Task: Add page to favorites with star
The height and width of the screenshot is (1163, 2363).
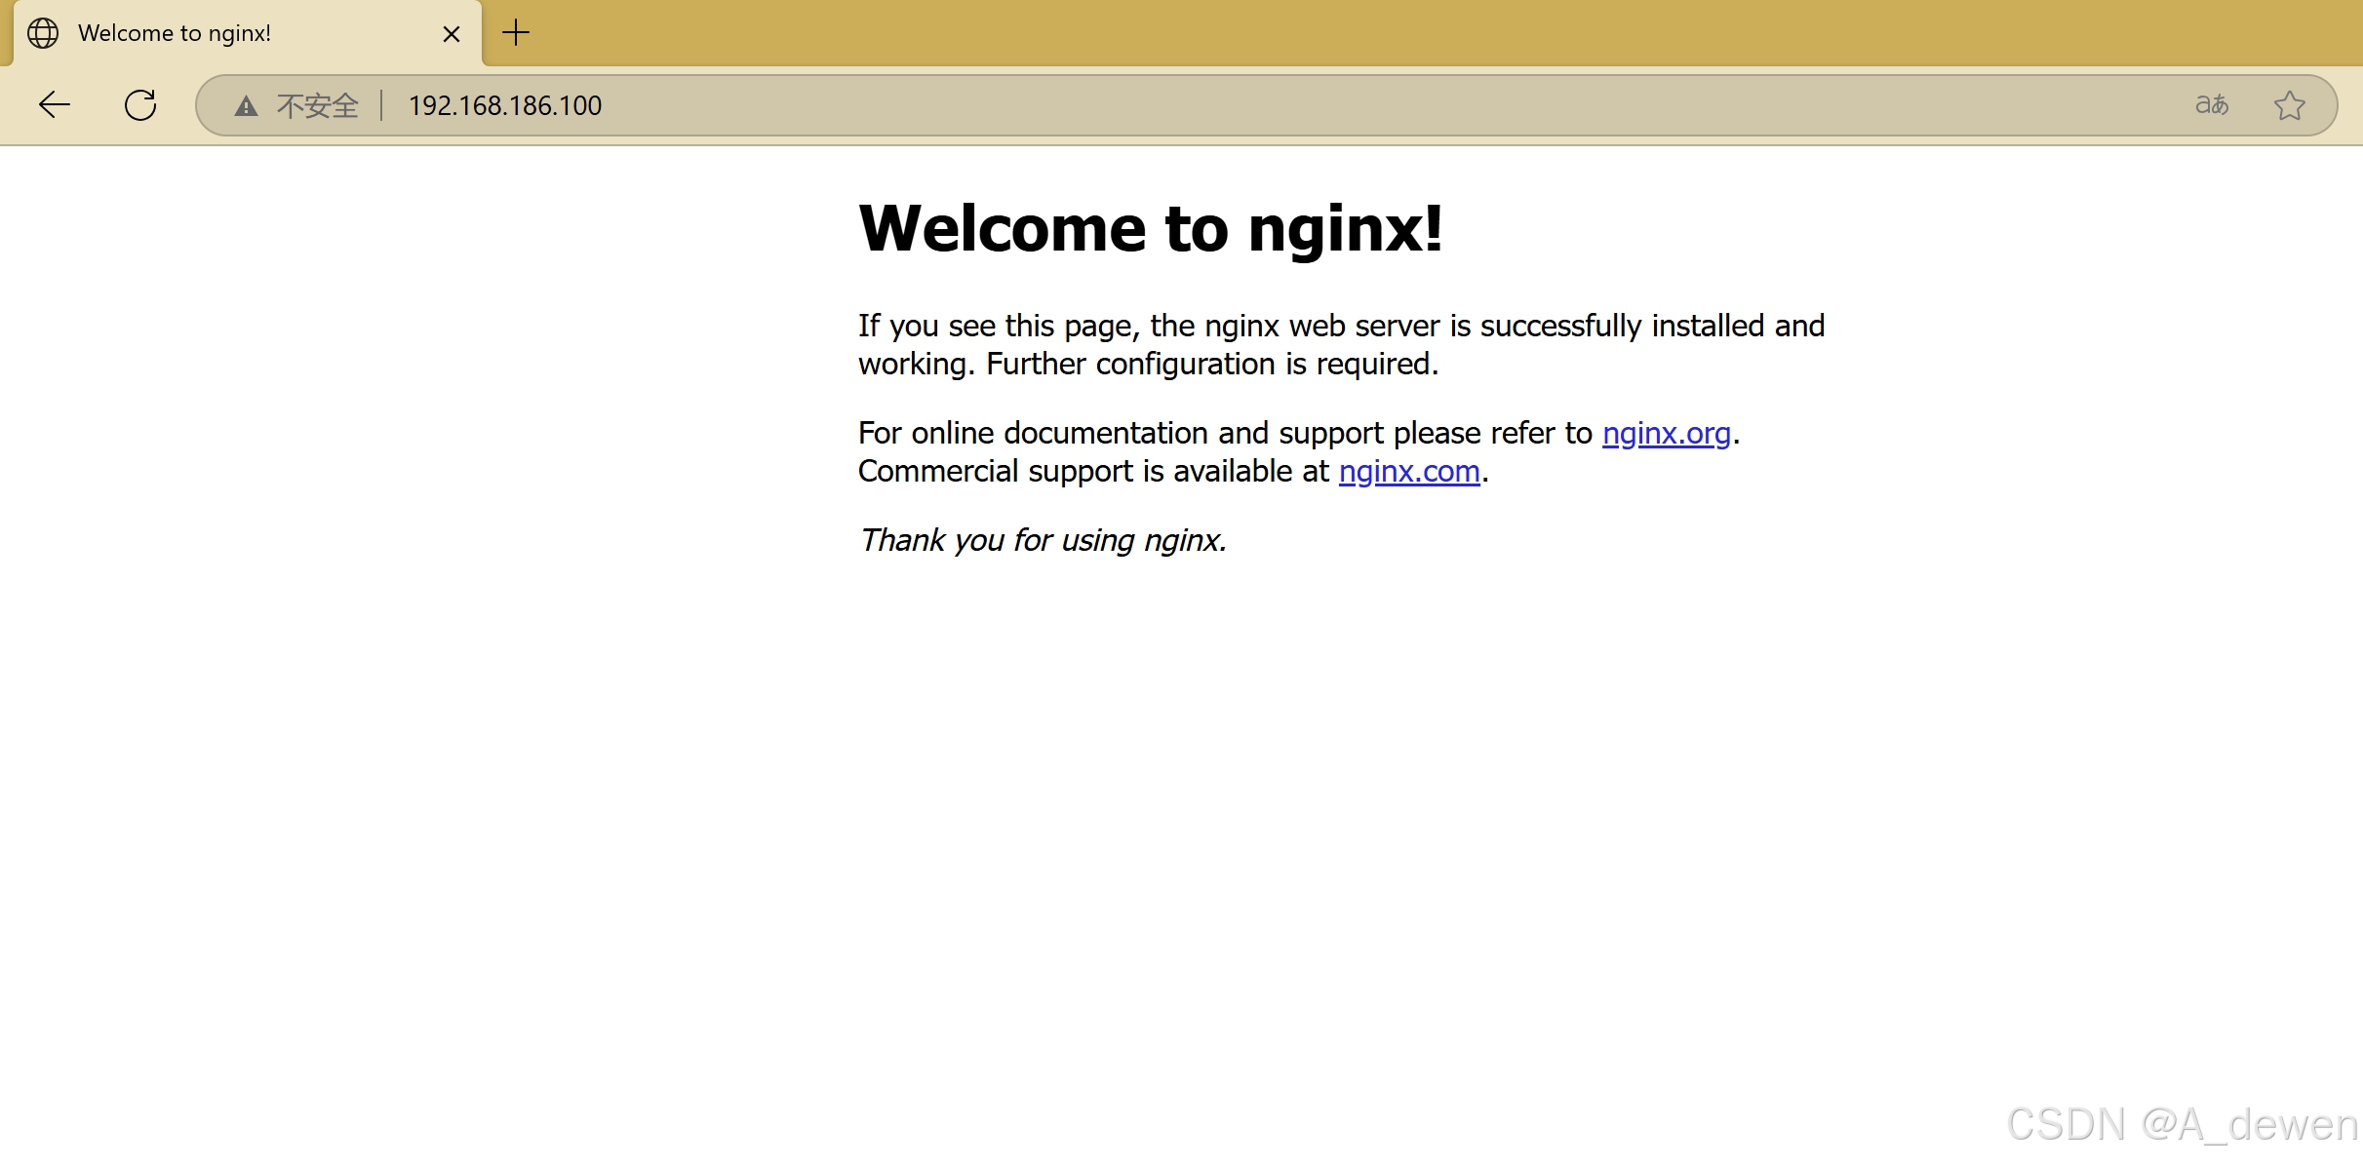Action: point(2289,104)
